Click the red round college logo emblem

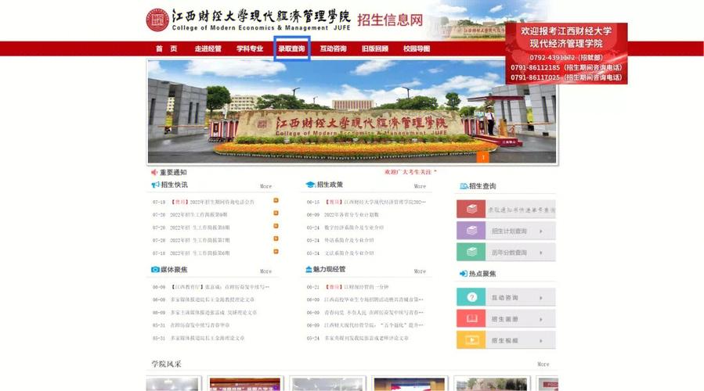click(157, 20)
